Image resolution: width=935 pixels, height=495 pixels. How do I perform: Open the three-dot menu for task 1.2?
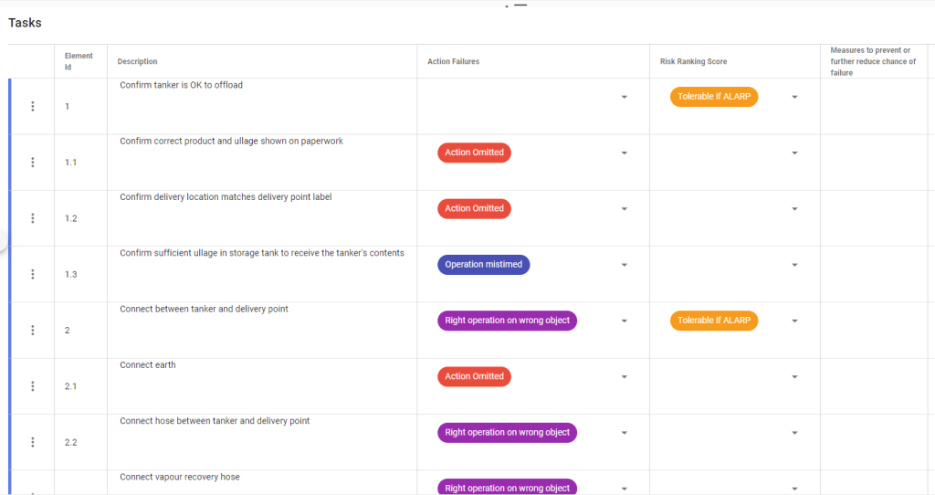tap(33, 218)
